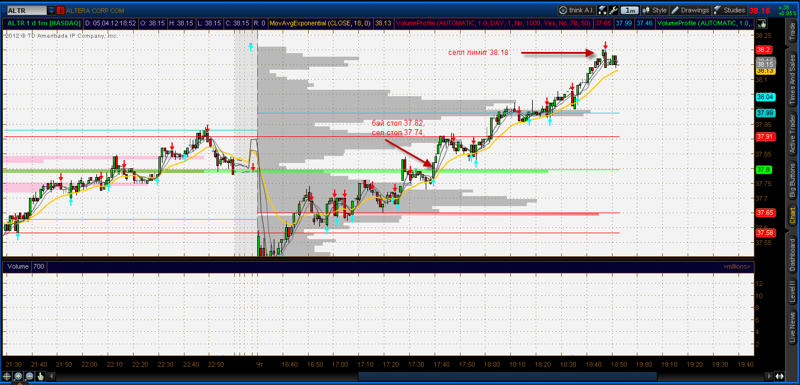Click the red 37.65 value in header
The width and height of the screenshot is (800, 385).
603,23
